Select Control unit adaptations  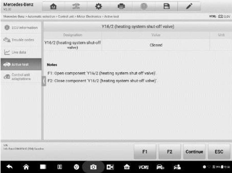click(x=21, y=77)
